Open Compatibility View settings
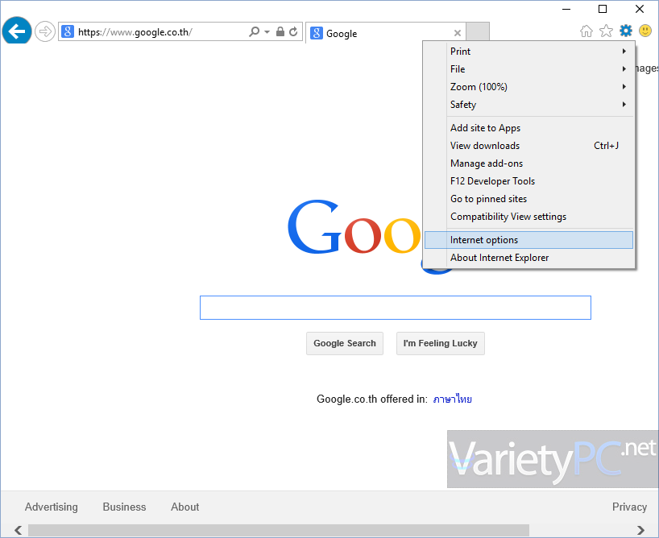 (x=528, y=216)
